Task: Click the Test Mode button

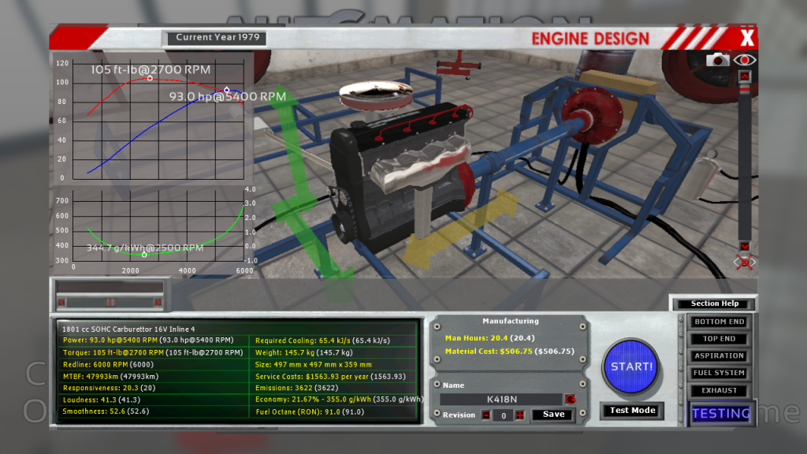Action: click(x=633, y=410)
